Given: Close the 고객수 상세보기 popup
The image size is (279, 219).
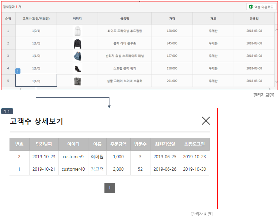Looking at the screenshot, I should [x=206, y=121].
